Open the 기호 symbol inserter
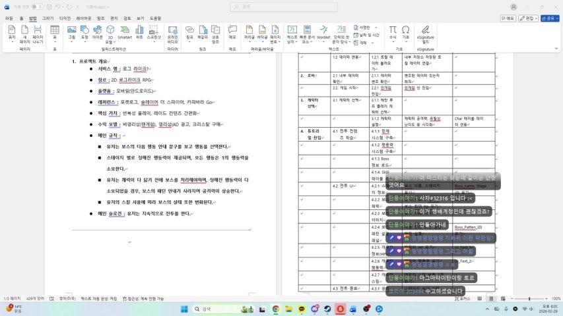The image size is (563, 316). (406, 32)
